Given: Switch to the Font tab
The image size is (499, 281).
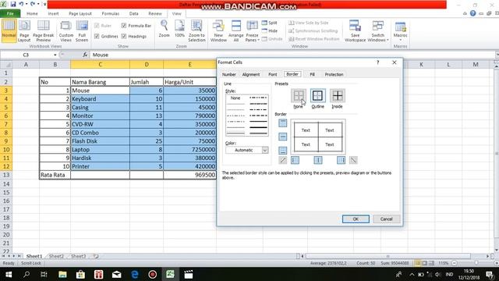Looking at the screenshot, I should (272, 75).
